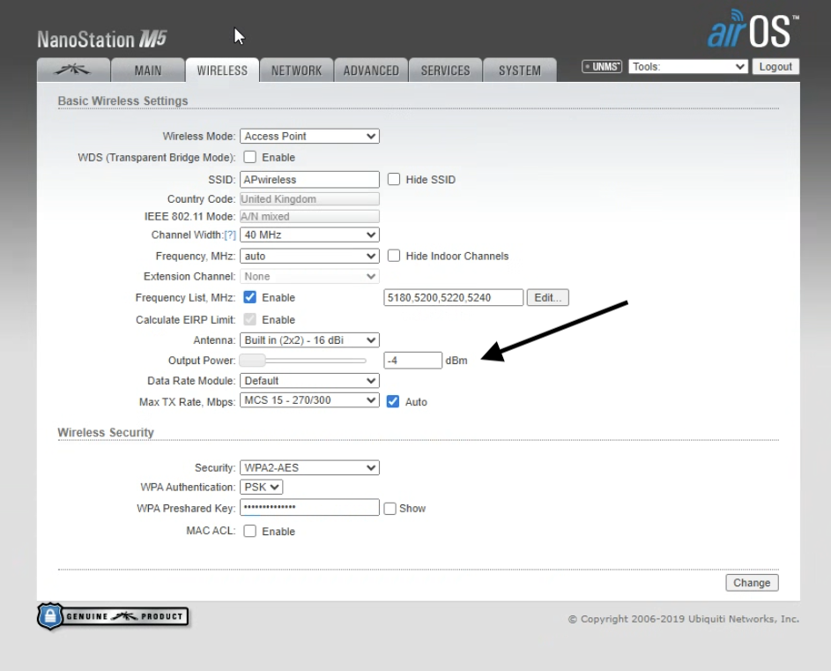Image resolution: width=831 pixels, height=671 pixels.
Task: Click the IEEE 802.11 Mode field
Action: (x=309, y=216)
